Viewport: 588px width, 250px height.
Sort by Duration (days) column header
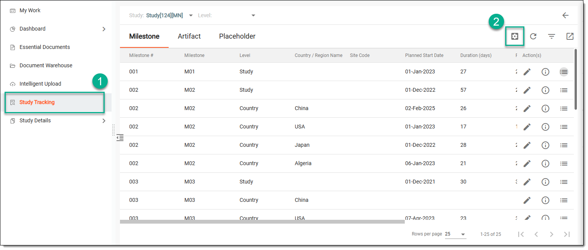point(476,55)
